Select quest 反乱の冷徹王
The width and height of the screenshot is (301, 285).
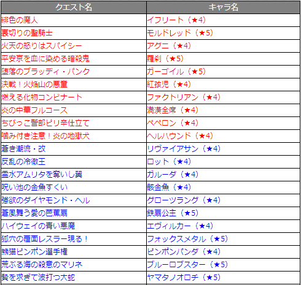point(23,162)
